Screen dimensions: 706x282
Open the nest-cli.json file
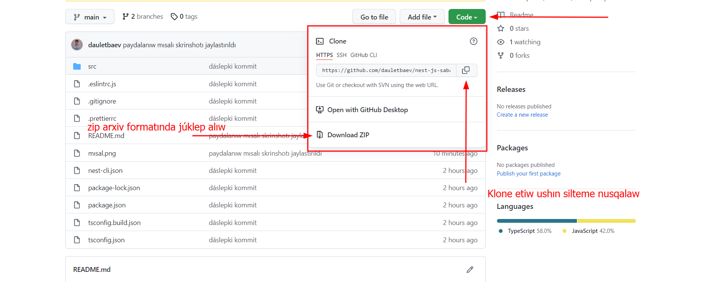tap(105, 171)
